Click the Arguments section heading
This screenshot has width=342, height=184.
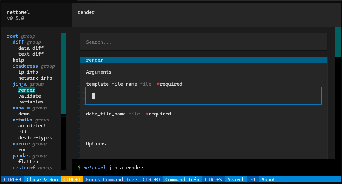[99, 72]
